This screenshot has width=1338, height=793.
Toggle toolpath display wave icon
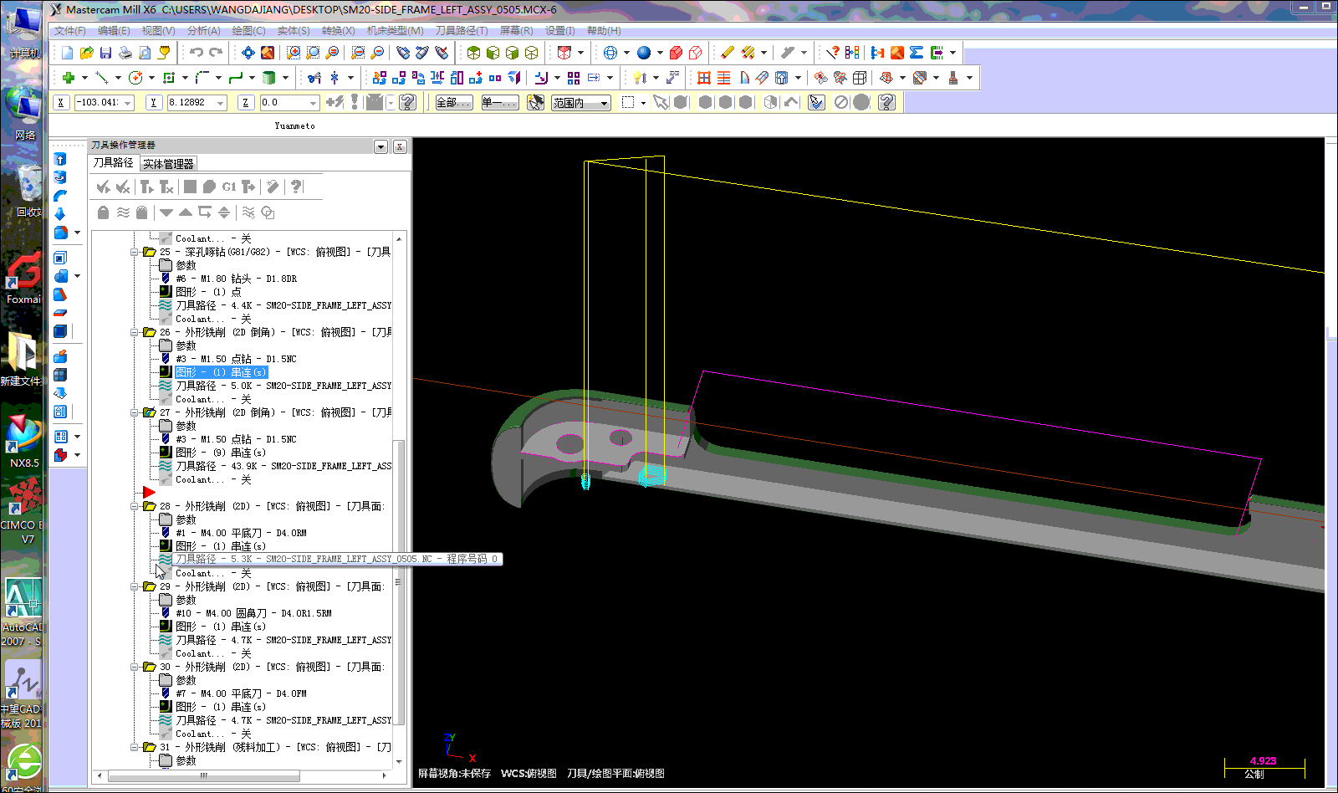[123, 212]
